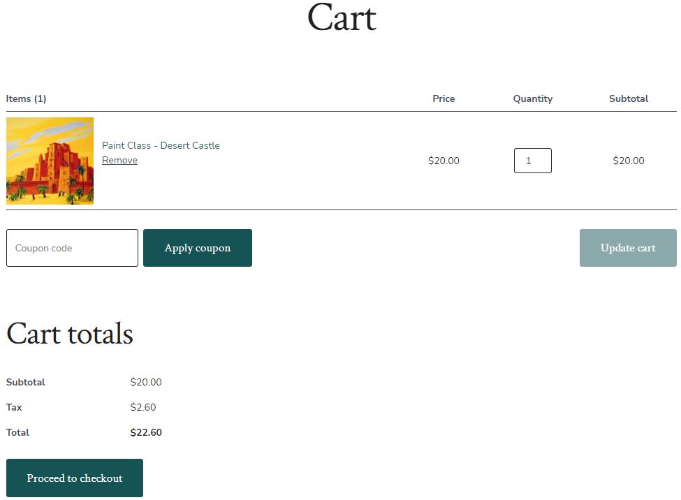Click the item price under Price column
The height and width of the screenshot is (500, 681).
(444, 161)
